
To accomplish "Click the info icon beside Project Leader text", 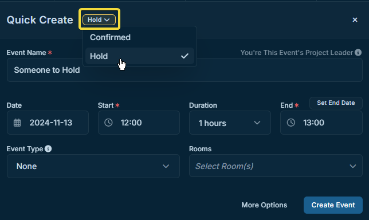I will 358,53.
